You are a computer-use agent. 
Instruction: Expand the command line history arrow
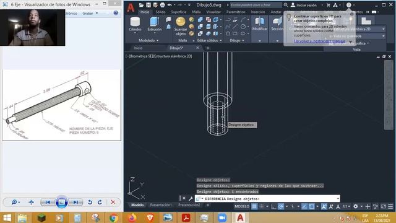(338, 198)
